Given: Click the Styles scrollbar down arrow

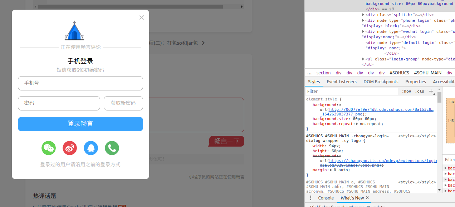Looking at the screenshot, I should (x=439, y=190).
